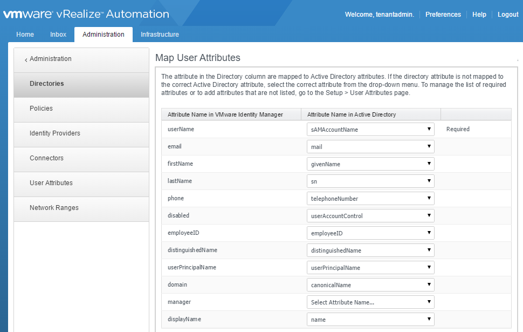The height and width of the screenshot is (332, 523).
Task: Open the userName attribute dropdown
Action: coord(370,130)
